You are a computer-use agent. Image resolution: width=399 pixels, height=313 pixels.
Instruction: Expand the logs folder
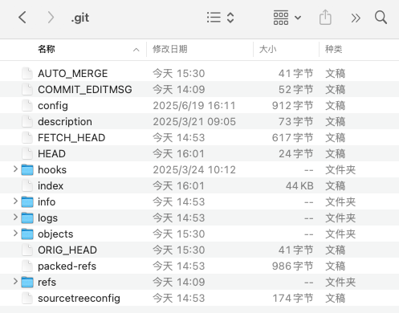coord(15,217)
